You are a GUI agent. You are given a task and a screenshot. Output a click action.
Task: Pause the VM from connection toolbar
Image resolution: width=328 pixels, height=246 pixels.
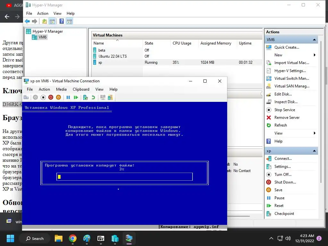(x=68, y=97)
